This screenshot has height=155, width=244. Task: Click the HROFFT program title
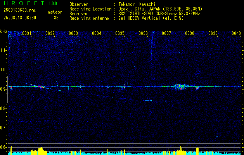(x=24, y=3)
